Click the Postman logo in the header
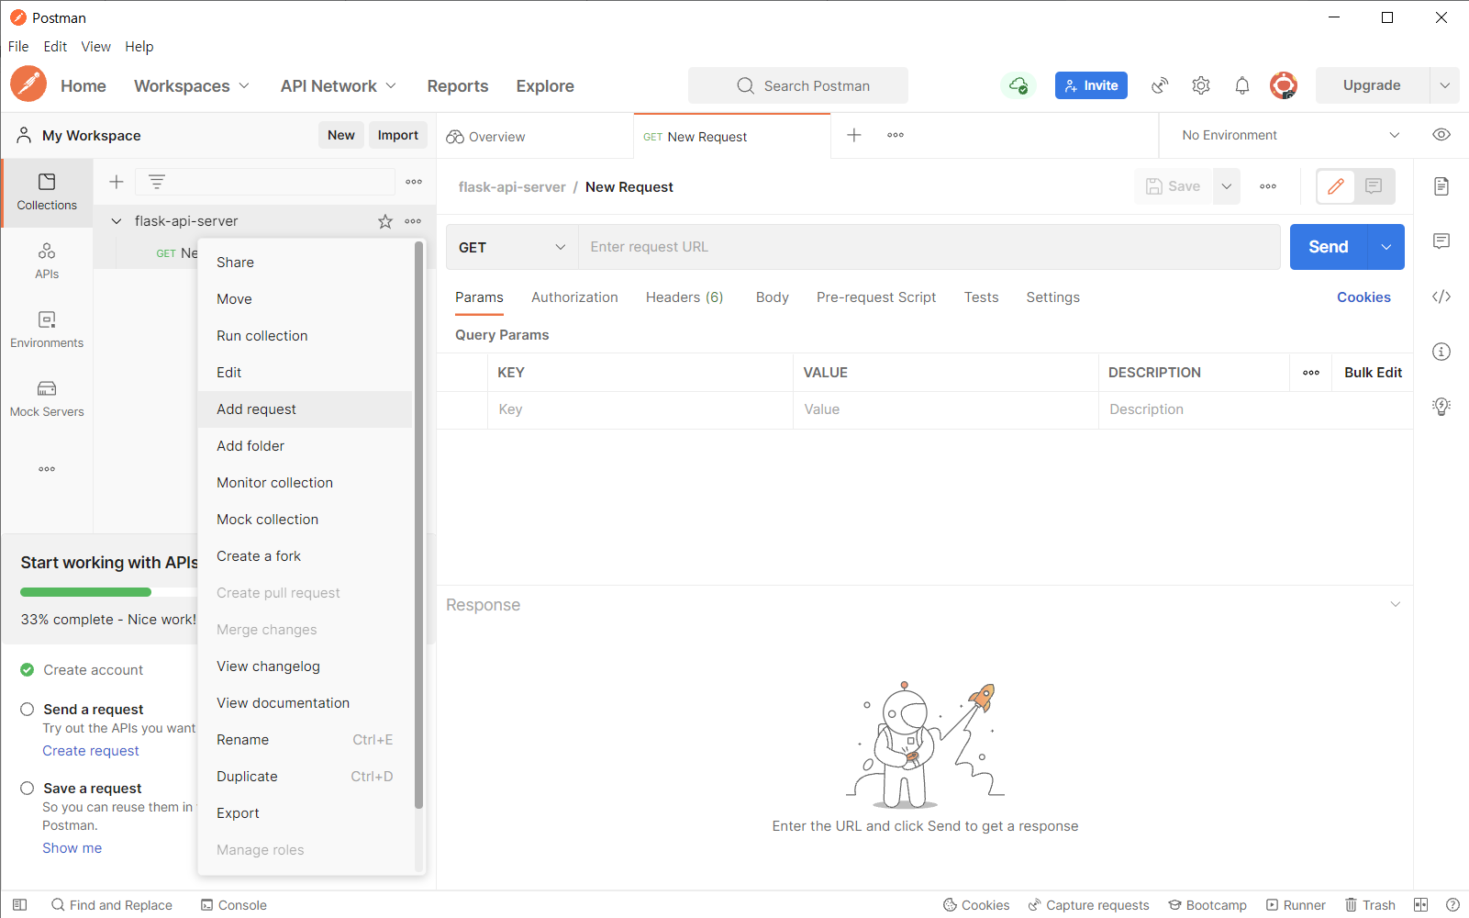 coord(28,84)
